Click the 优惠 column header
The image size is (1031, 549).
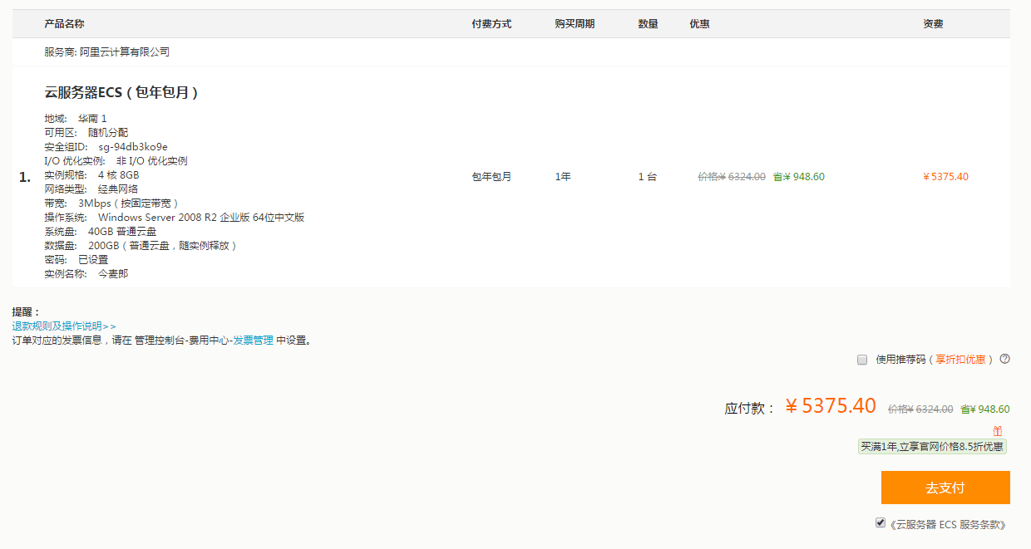pos(699,24)
